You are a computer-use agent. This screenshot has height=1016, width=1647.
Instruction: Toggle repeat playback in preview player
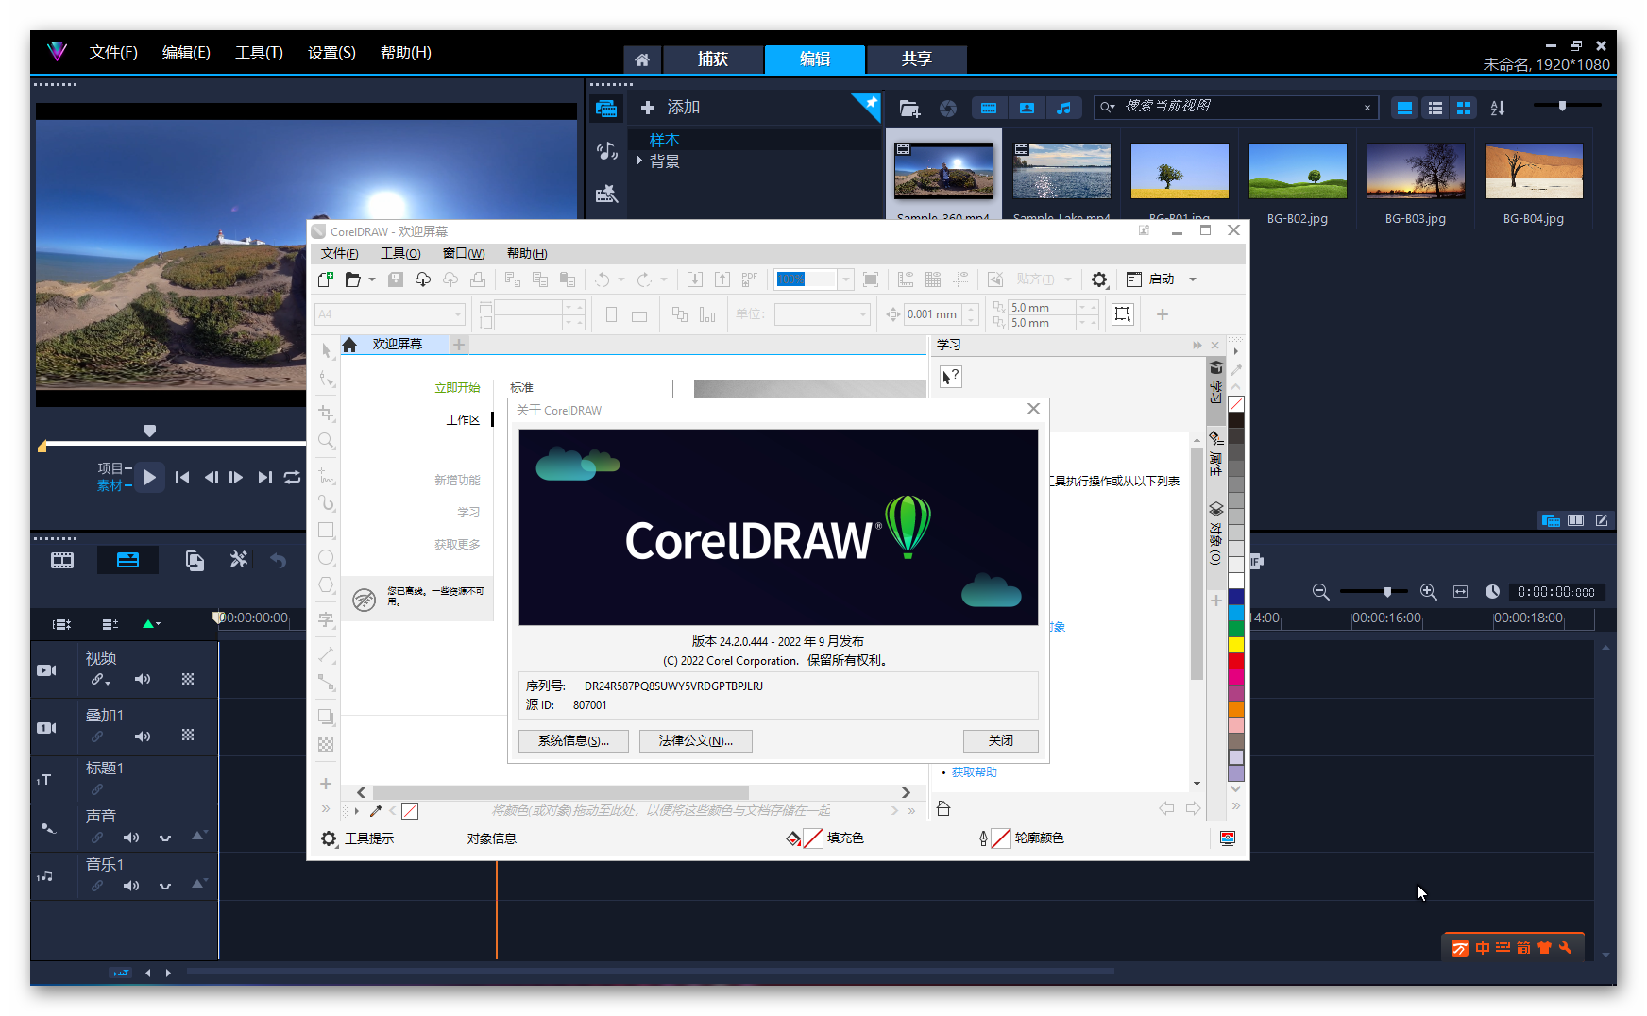(293, 478)
